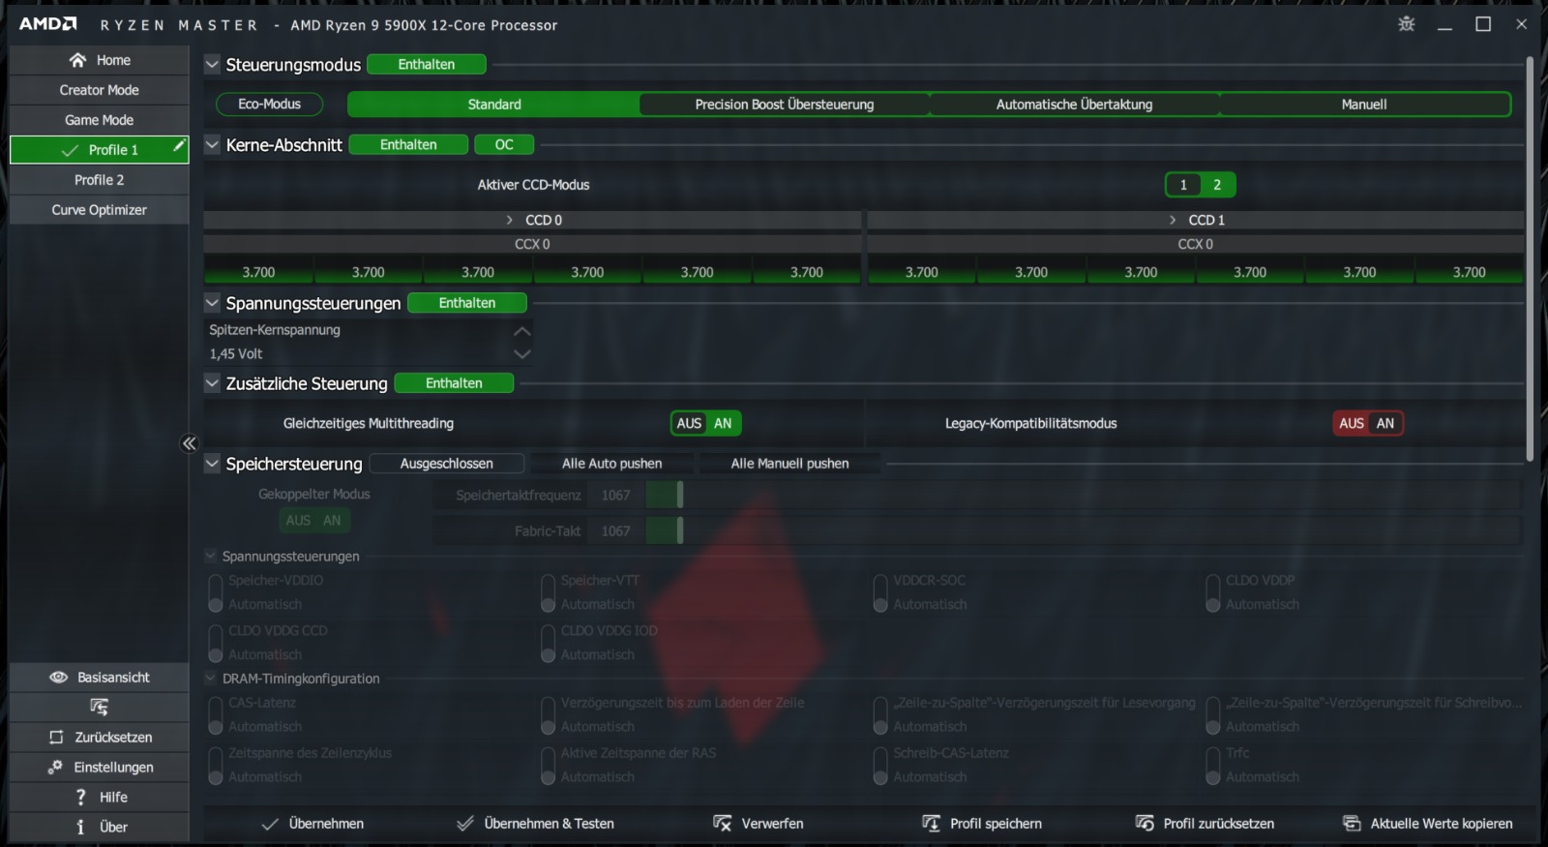Click Alle Manuell pushen button

pyautogui.click(x=790, y=464)
